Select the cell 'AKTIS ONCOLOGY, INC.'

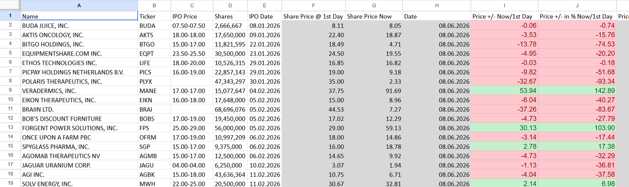[79, 35]
